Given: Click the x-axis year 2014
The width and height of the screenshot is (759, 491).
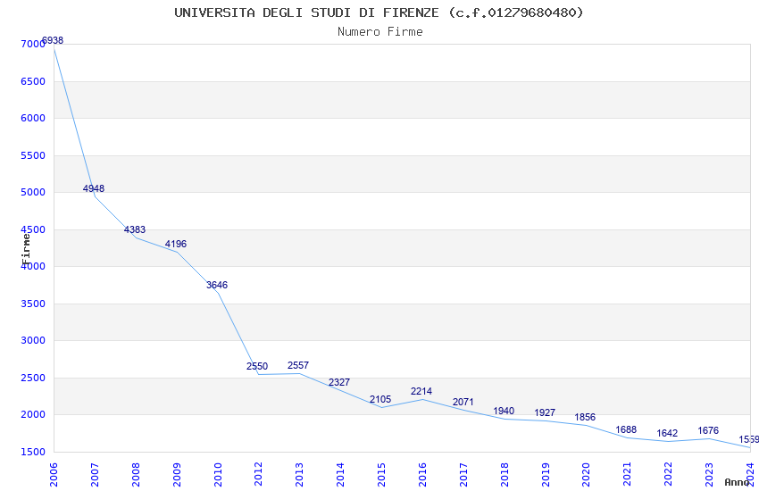Looking at the screenshot, I should [x=340, y=475].
